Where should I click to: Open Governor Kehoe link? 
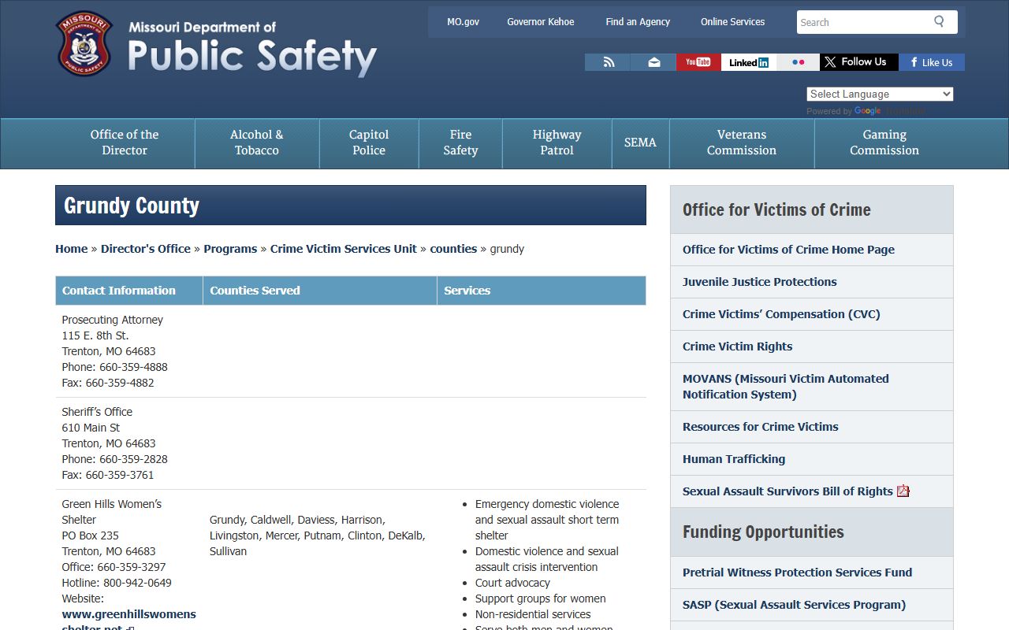[541, 22]
